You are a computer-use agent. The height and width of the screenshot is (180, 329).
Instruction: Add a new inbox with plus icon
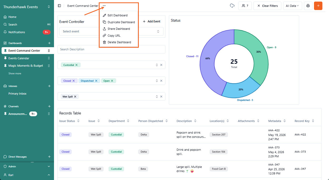pyautogui.click(x=49, y=86)
